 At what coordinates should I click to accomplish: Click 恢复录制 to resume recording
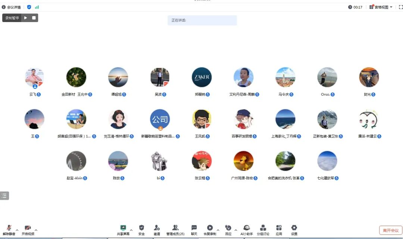tap(210, 230)
